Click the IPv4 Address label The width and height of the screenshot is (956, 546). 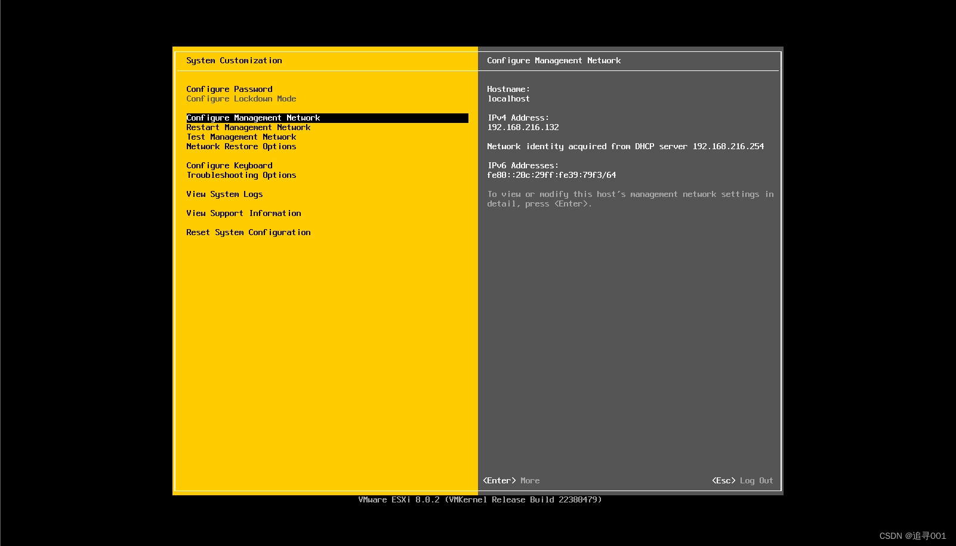[x=518, y=118]
